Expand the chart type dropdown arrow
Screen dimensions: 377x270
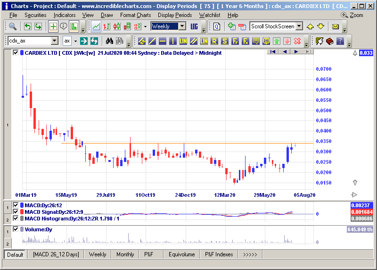click(x=145, y=26)
